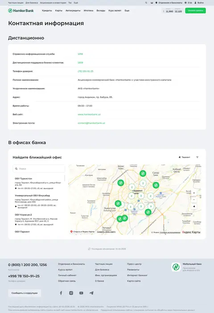Focus the office Поиск search field
Image resolution: width=214 pixels, height=313 pixels.
coord(39,169)
